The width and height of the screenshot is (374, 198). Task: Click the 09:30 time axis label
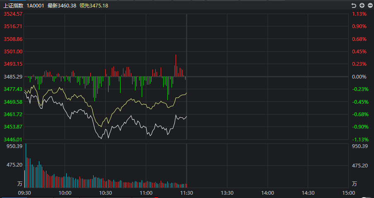point(24,193)
